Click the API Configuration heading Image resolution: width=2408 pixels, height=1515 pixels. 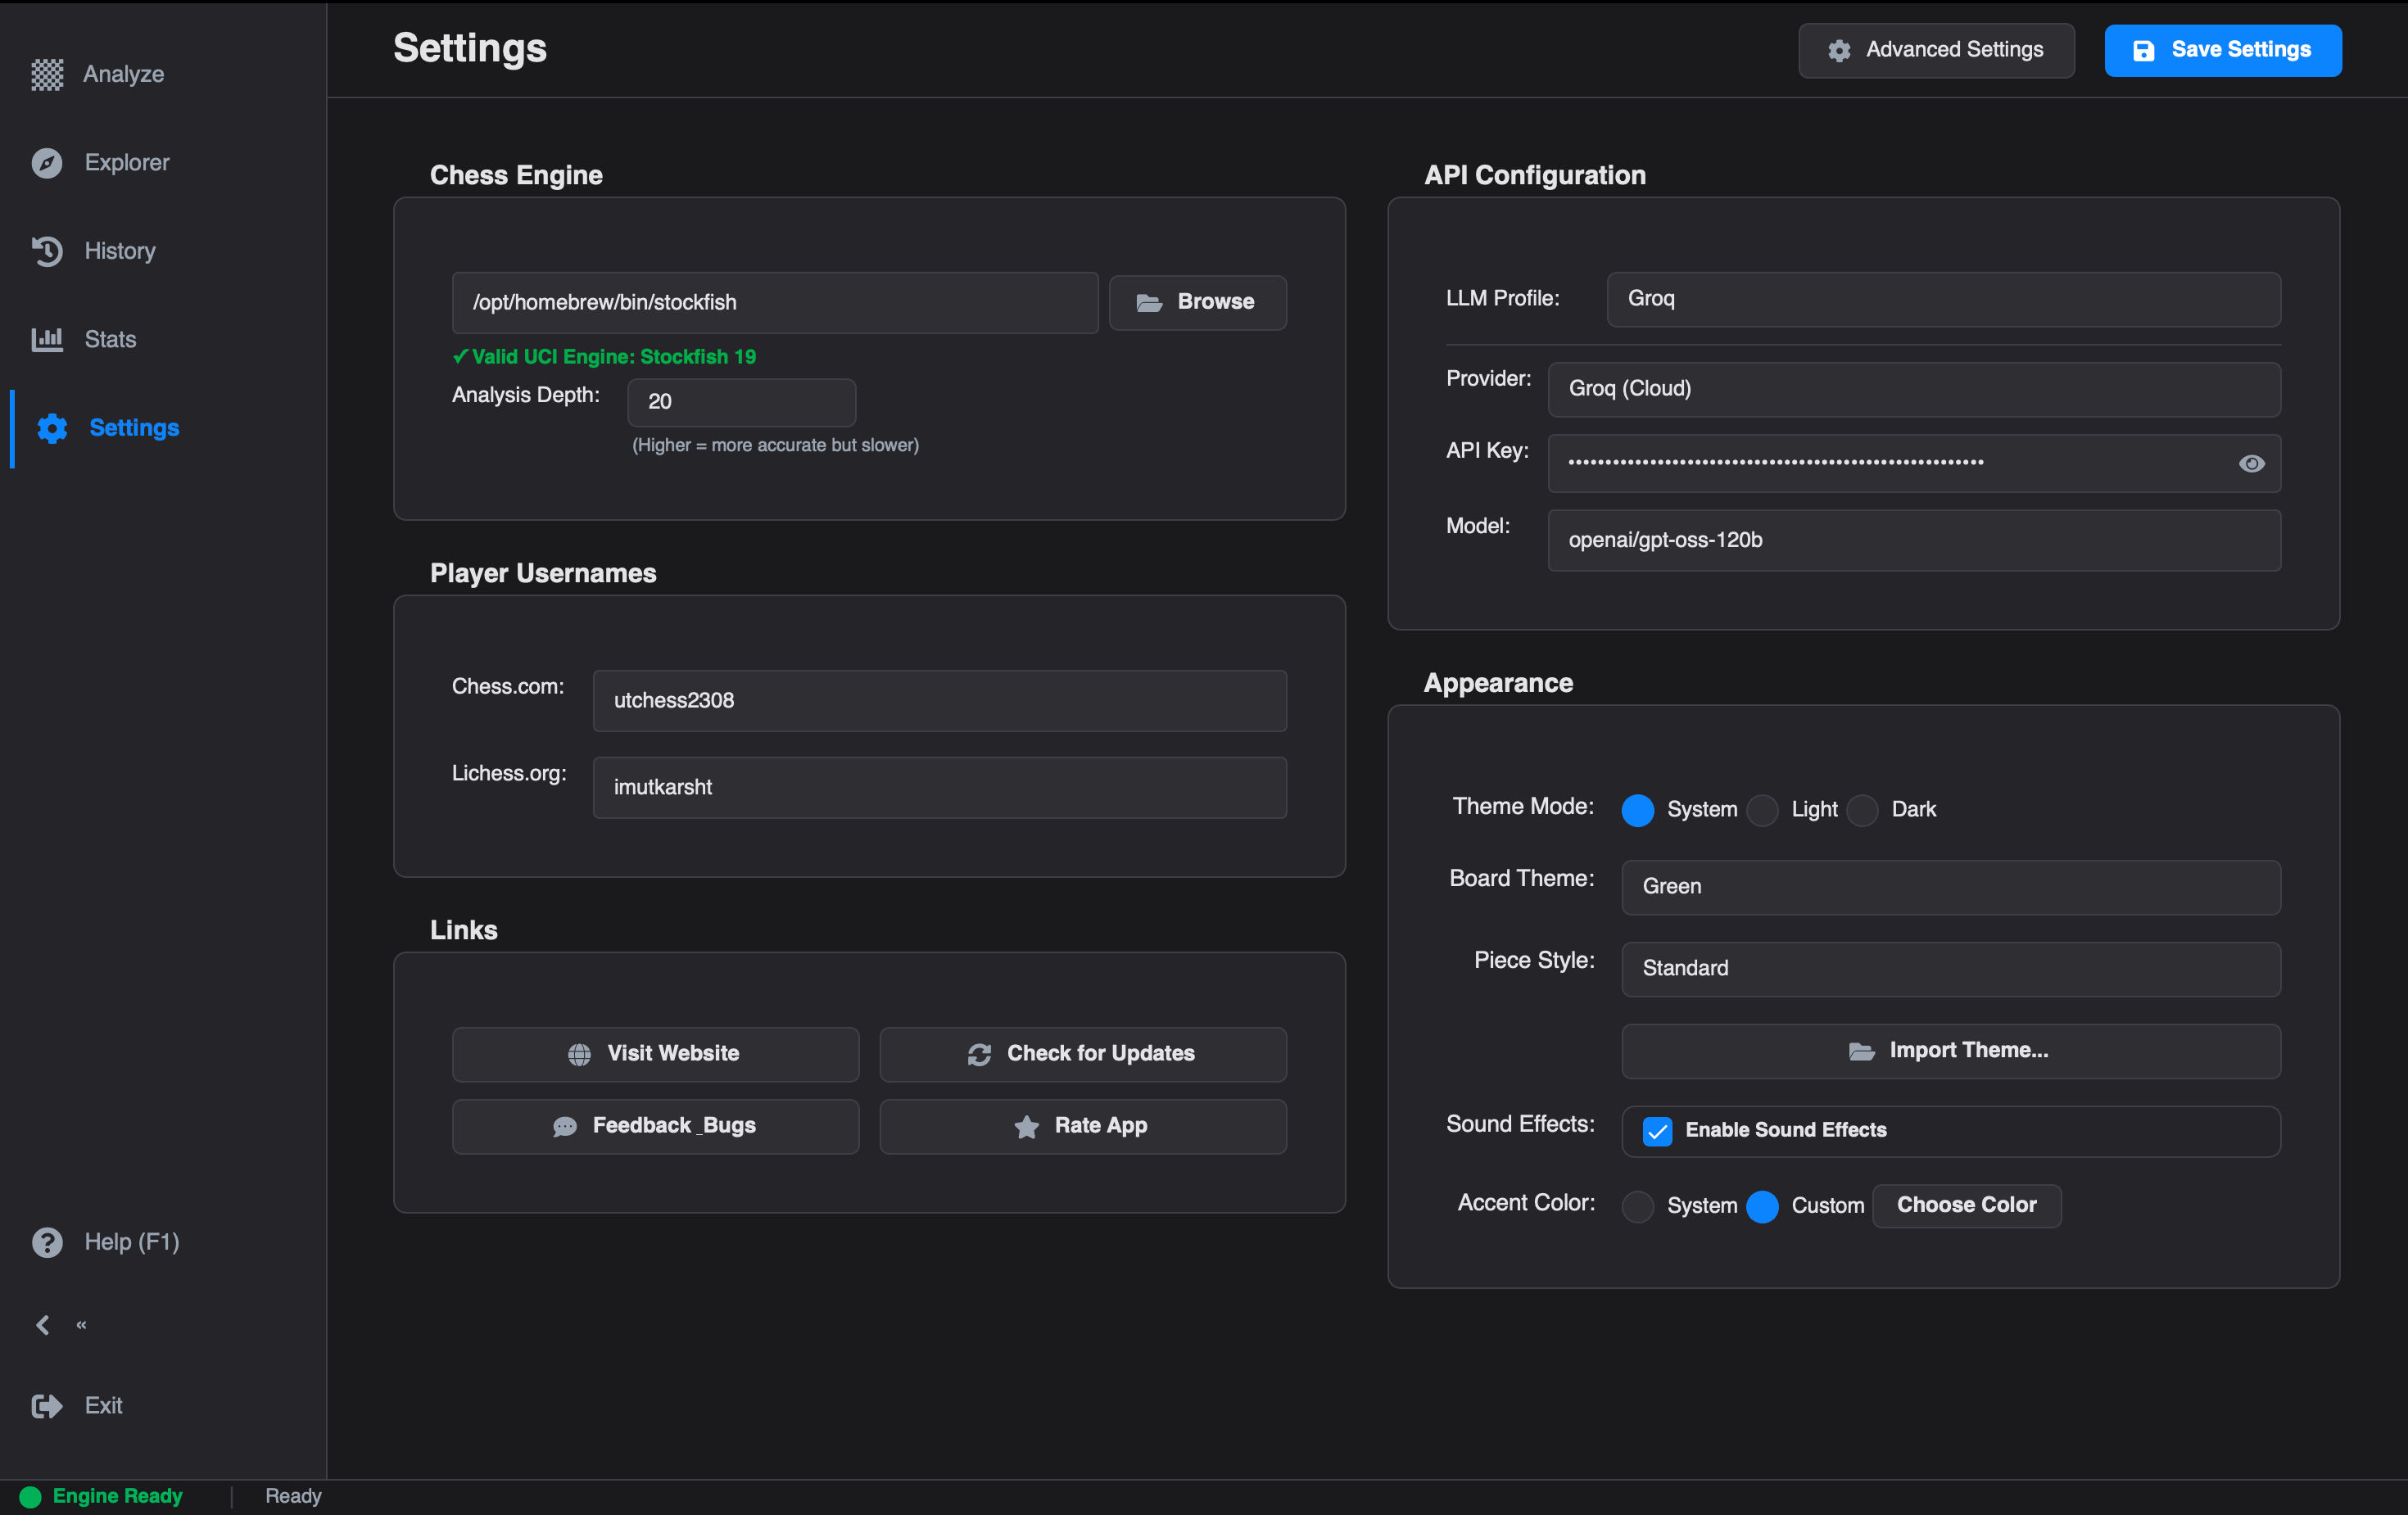point(1535,175)
